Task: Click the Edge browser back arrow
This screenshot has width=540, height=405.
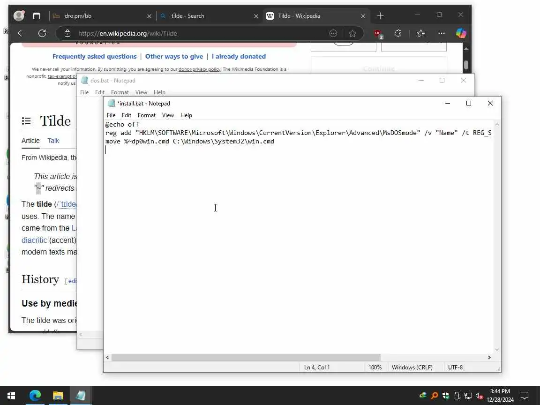Action: point(22,33)
